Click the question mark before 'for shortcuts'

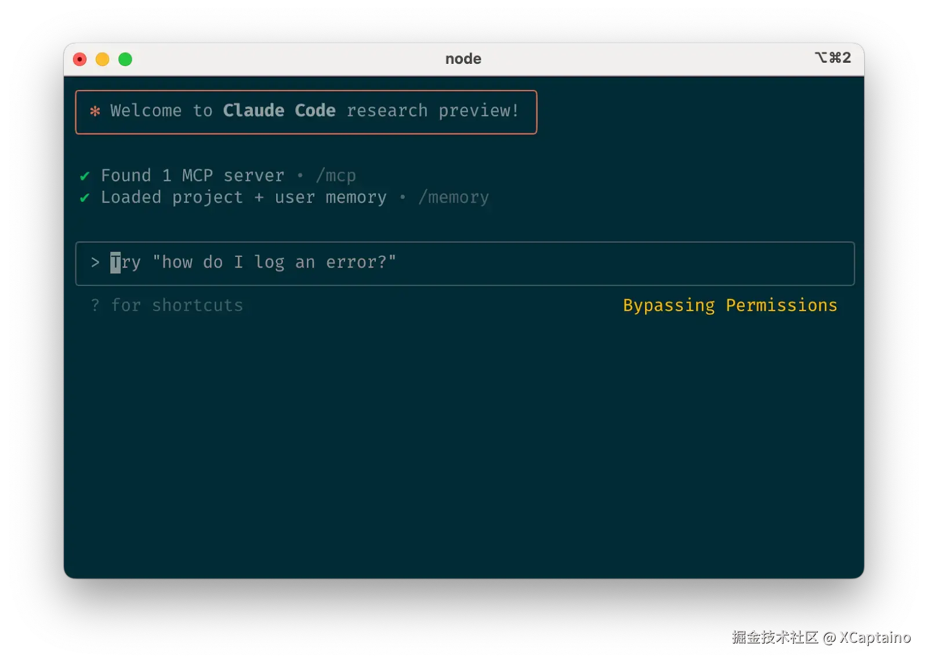[95, 305]
